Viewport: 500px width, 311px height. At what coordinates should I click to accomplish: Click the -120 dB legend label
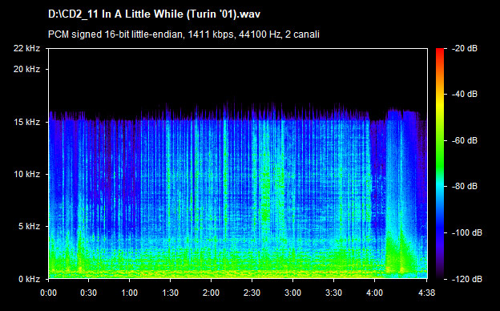coord(467,279)
